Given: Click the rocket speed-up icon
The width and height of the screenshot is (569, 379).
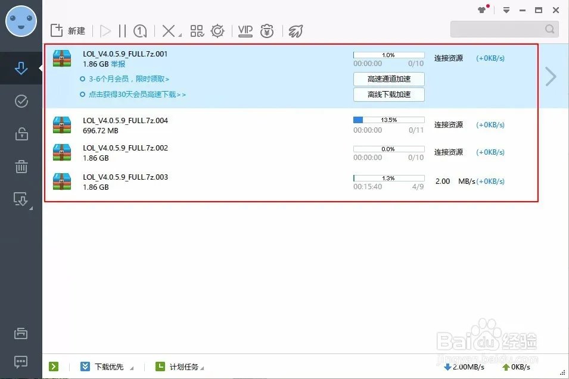Looking at the screenshot, I should pos(296,31).
